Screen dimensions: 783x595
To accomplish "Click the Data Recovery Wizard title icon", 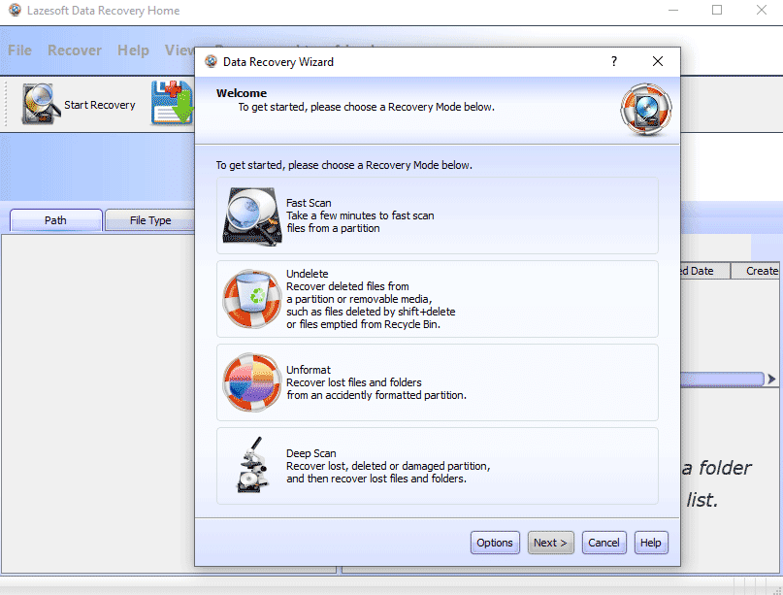I will pyautogui.click(x=212, y=61).
